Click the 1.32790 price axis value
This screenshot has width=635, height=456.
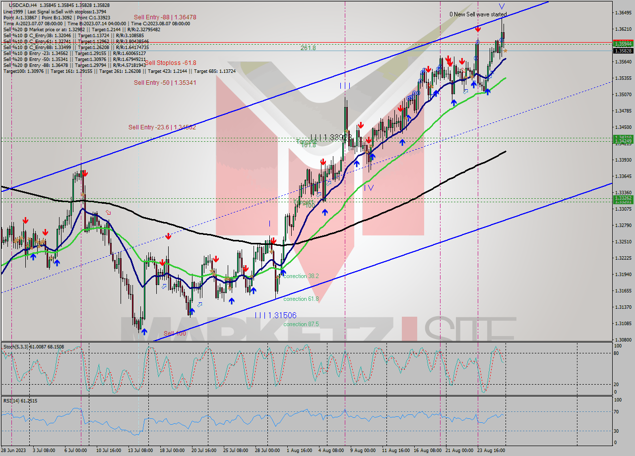click(x=623, y=226)
